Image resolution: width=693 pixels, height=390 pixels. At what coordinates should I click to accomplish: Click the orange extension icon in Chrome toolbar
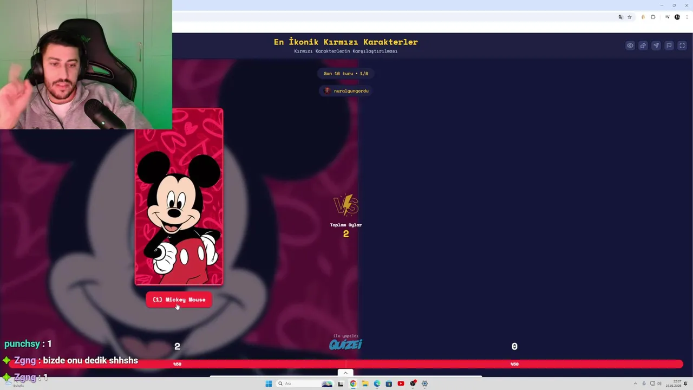tap(643, 17)
